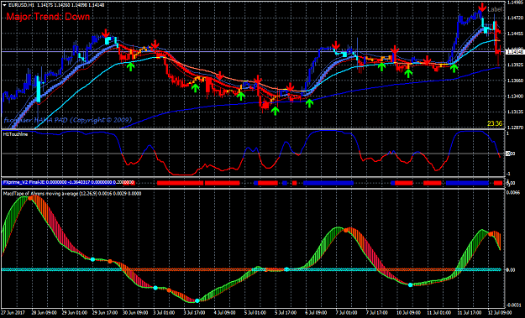Click the 7 Jul 17:00 time label
This screenshot has width=525, height=318.
[377, 313]
